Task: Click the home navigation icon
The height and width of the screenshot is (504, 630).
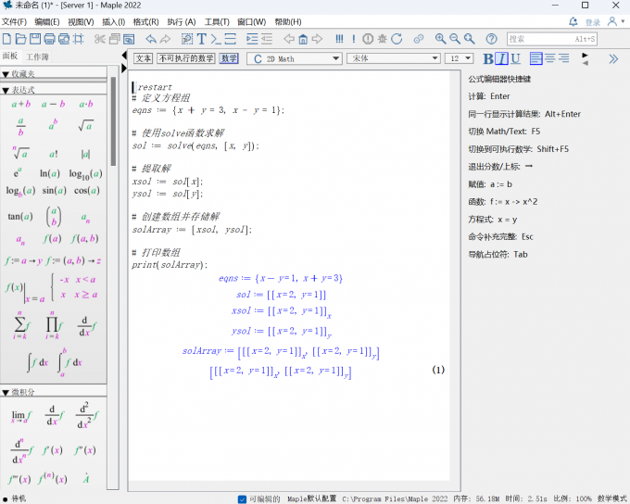Action: click(304, 38)
